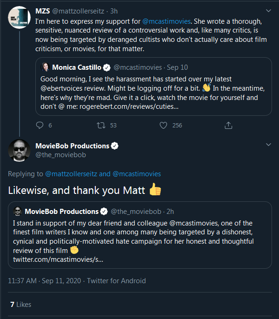The width and height of the screenshot is (279, 319).
Task: Click the 11:37 AM · Sep 11, 2020 timestamp
Action: [44, 280]
